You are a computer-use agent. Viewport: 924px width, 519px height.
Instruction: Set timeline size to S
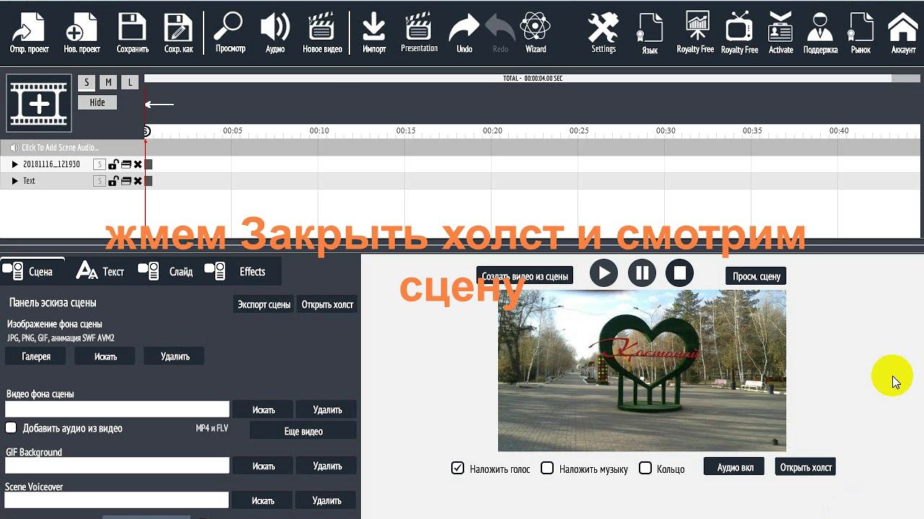coord(87,83)
